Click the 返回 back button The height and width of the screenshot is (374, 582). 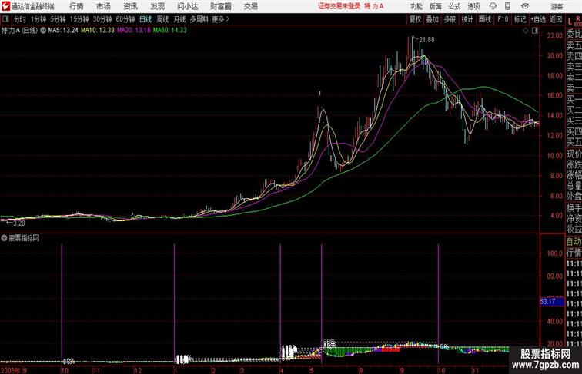point(556,19)
